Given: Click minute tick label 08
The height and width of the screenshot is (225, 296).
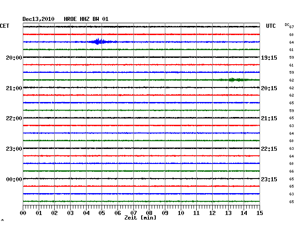Looking at the screenshot, I should pyautogui.click(x=149, y=213).
